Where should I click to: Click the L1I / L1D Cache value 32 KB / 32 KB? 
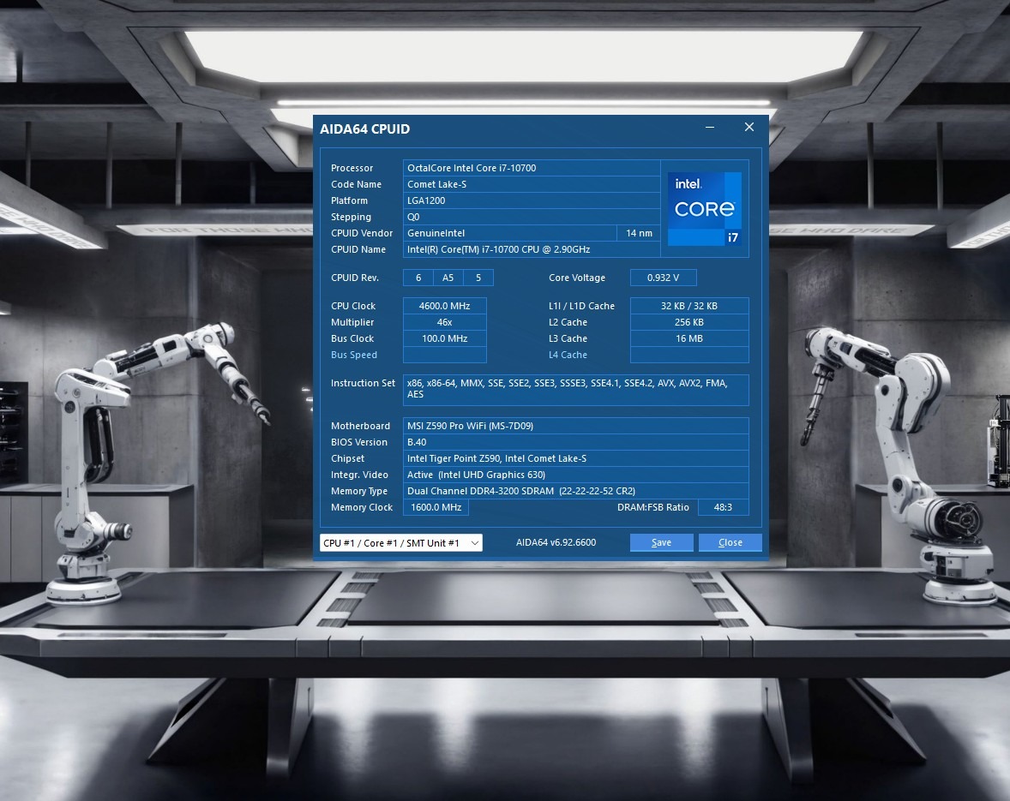point(689,306)
